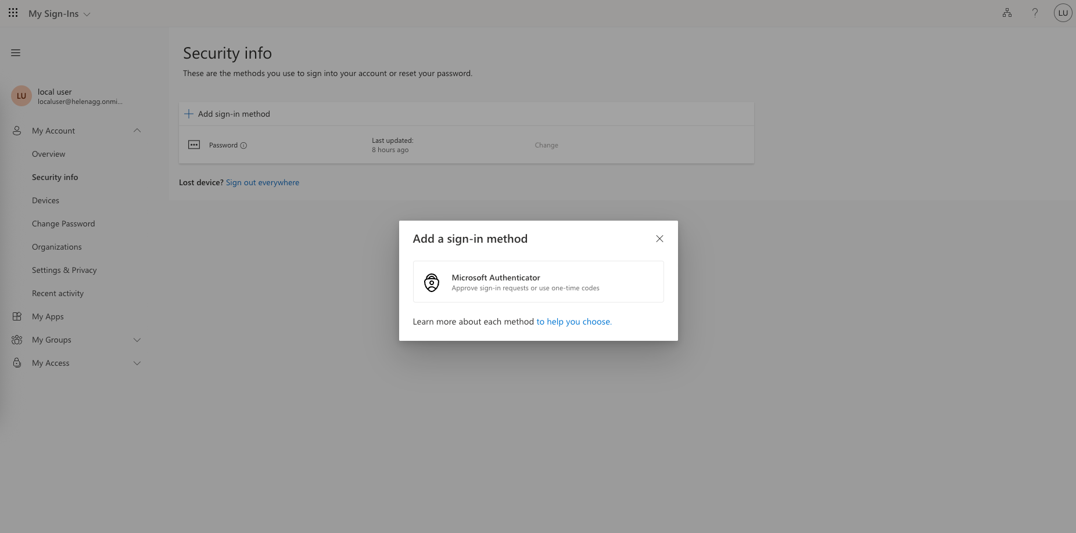Viewport: 1076px width, 533px height.
Task: Click Change next to Password
Action: click(x=546, y=145)
